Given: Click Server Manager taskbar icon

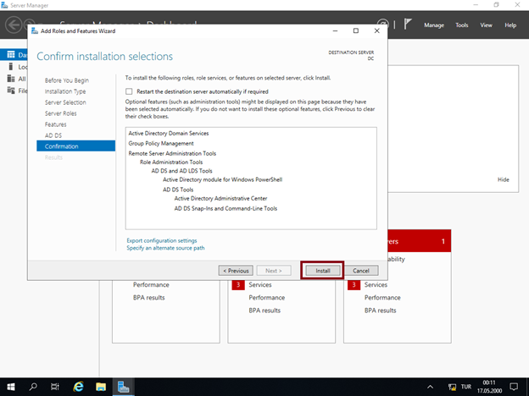Looking at the screenshot, I should click(x=123, y=387).
